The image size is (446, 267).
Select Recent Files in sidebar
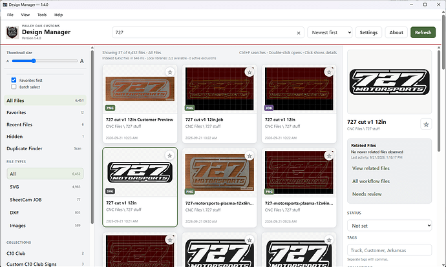pos(45,124)
